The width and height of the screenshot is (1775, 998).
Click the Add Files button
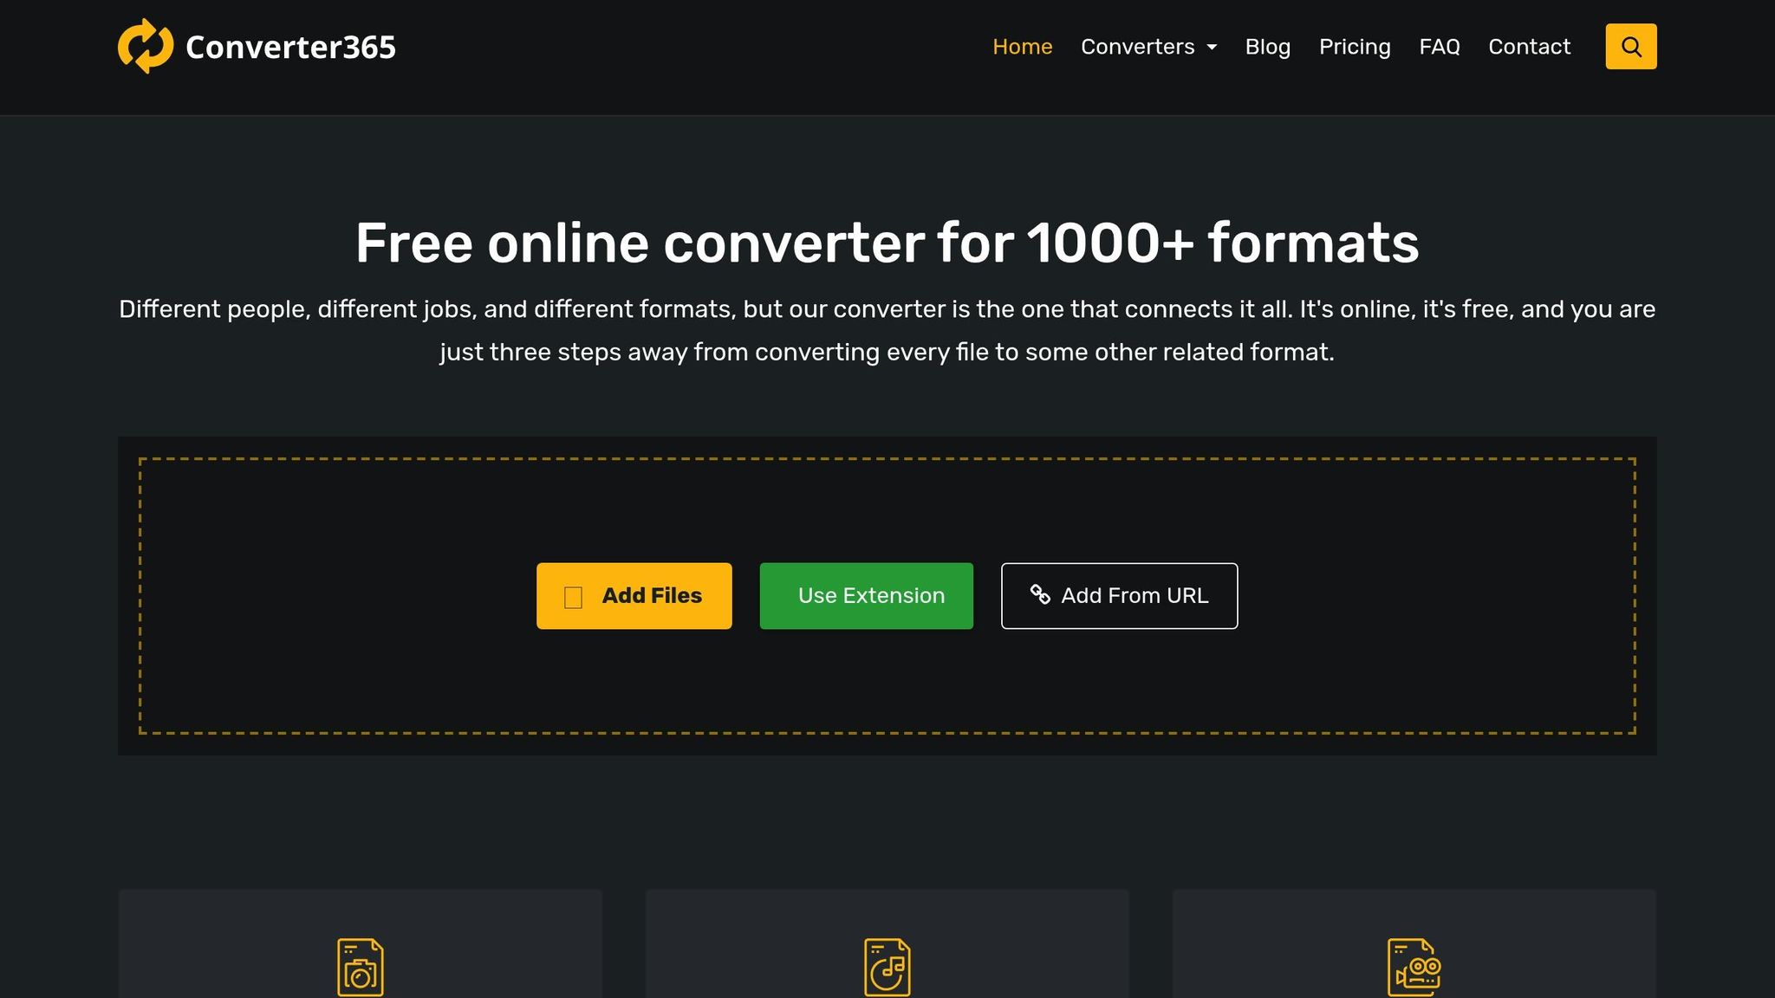(x=634, y=595)
